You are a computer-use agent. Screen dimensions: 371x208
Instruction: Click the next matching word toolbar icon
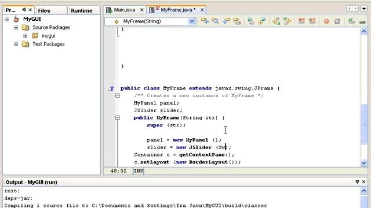pyautogui.click(x=287, y=21)
